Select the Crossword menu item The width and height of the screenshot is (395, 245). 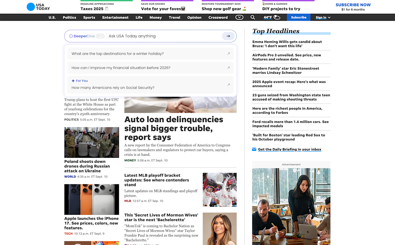(218, 17)
